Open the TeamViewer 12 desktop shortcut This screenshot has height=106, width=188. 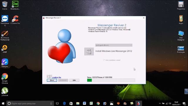pyautogui.click(x=5, y=21)
